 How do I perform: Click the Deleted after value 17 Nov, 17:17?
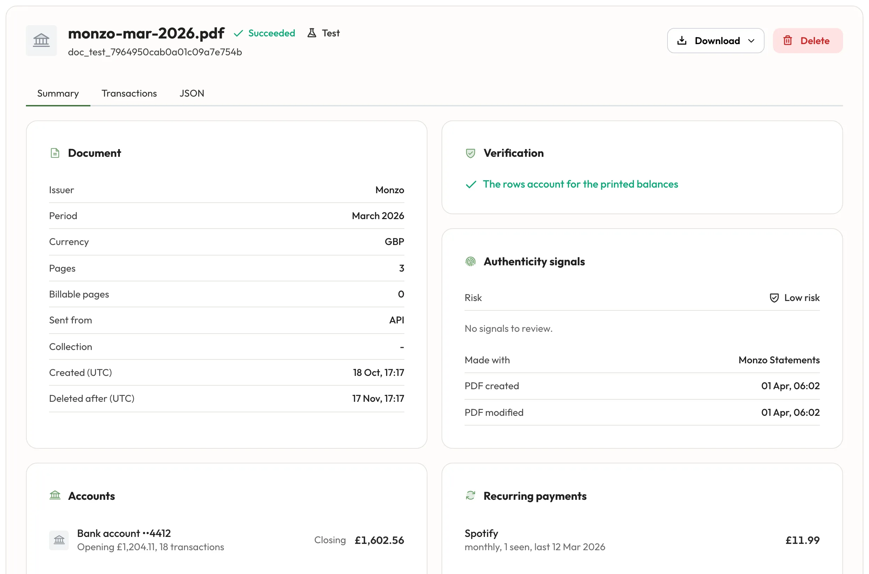click(x=378, y=399)
